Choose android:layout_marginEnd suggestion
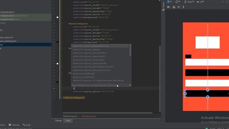 point(100,60)
